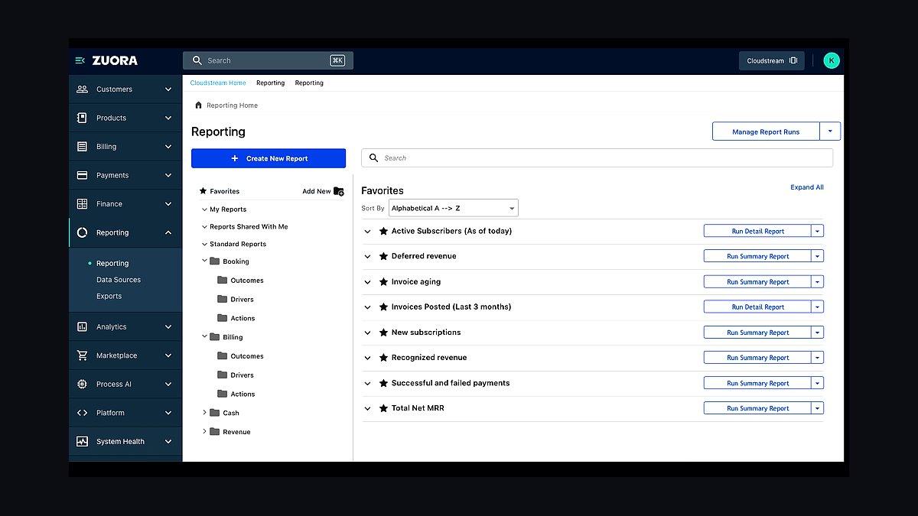Screen dimensions: 918x516
Task: Click the Customers people icon in the sidebar
Action: point(83,89)
